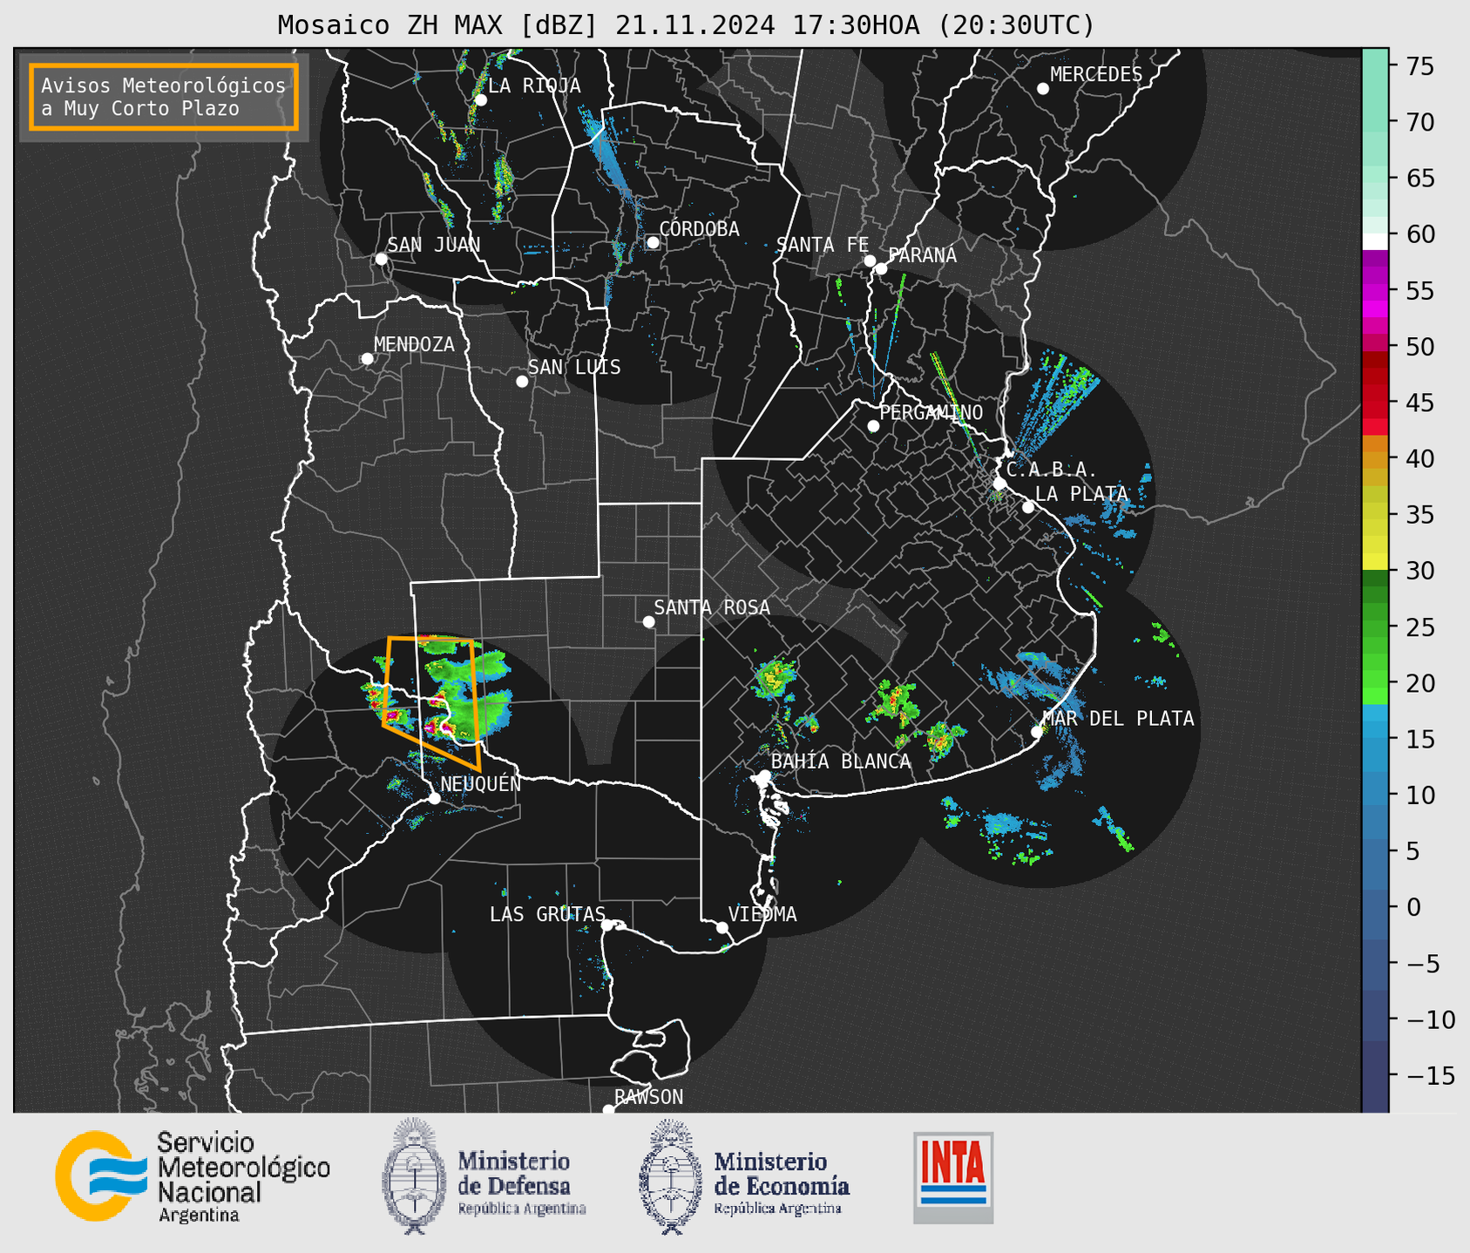1470x1253 pixels.
Task: Click the CÓRDOBA label text
Action: pyautogui.click(x=699, y=229)
